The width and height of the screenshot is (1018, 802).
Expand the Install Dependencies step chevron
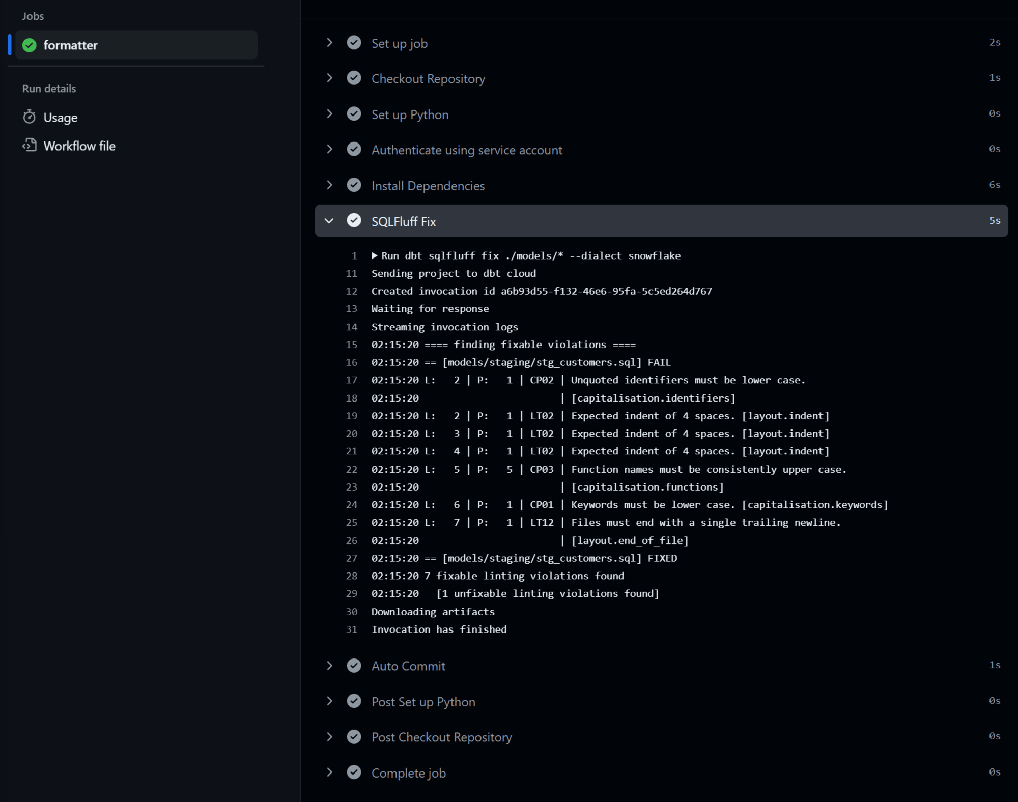[x=330, y=185]
